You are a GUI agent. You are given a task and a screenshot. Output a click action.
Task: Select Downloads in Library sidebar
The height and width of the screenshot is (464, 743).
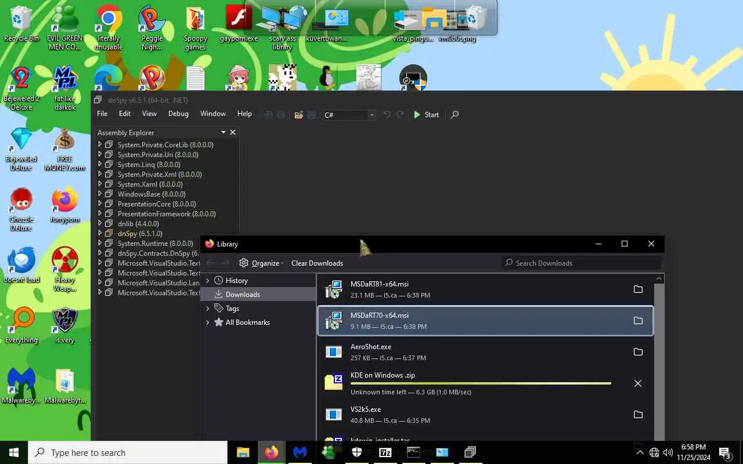click(258, 295)
